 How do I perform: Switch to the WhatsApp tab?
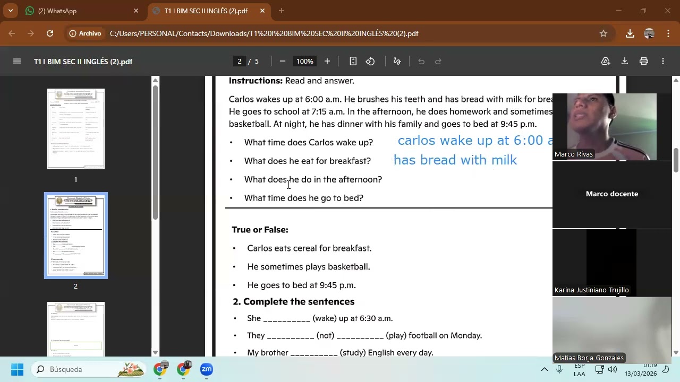tap(80, 11)
